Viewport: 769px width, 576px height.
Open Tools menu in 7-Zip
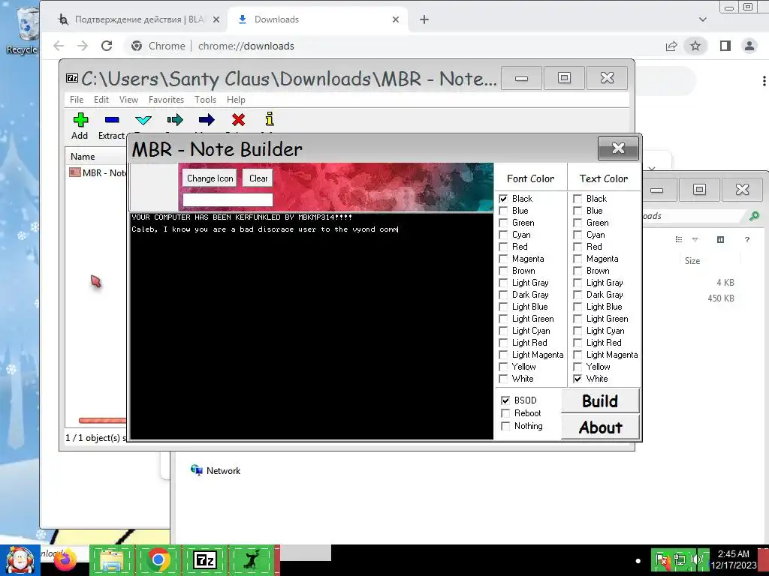point(205,100)
